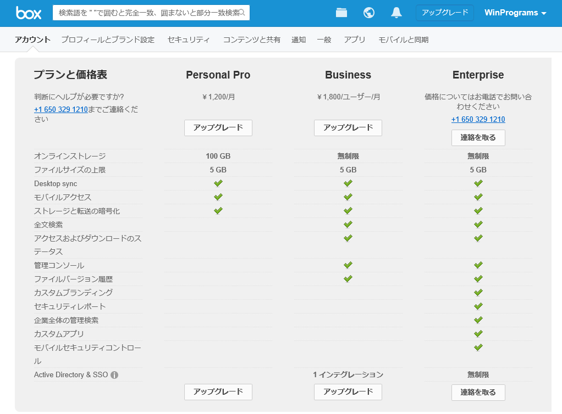Screen dimensions: 562x414
Task: Click the Box logo
Action: point(29,13)
